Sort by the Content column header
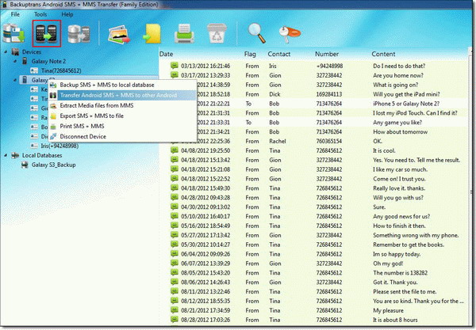The height and width of the screenshot is (330, 476). click(383, 54)
